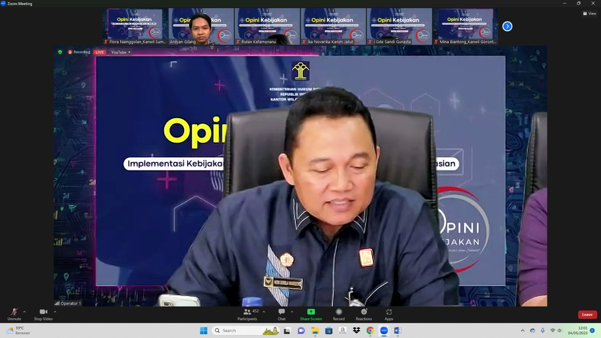Expand video options arrow beside Stop Video
Screen dimensions: 601x338
pos(55,312)
